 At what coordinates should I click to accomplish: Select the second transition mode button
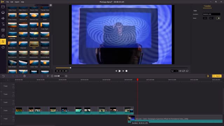pos(211,18)
